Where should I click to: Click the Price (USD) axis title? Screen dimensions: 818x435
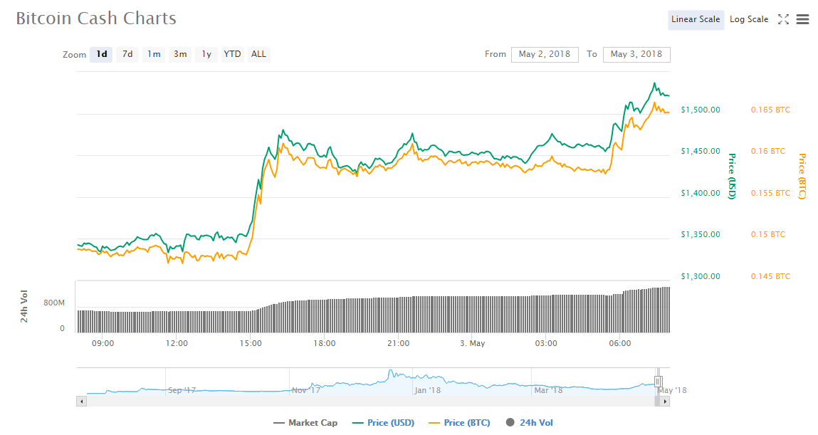[x=732, y=177]
